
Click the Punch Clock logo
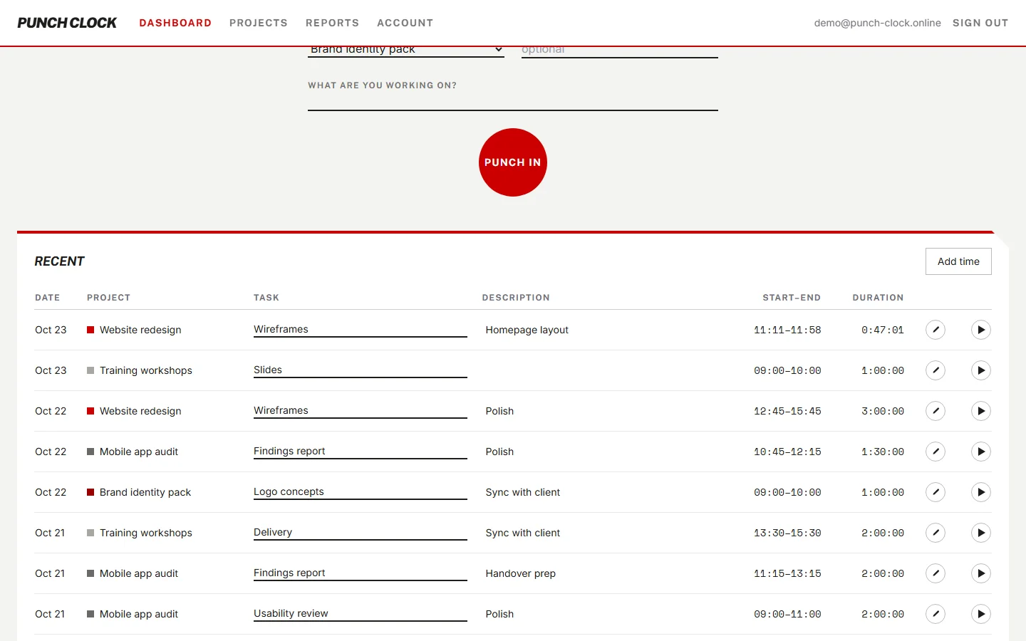(67, 23)
